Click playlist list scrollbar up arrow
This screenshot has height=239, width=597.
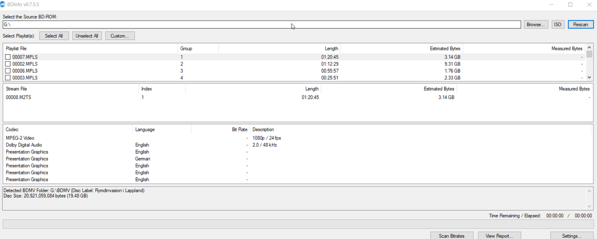pyautogui.click(x=589, y=47)
